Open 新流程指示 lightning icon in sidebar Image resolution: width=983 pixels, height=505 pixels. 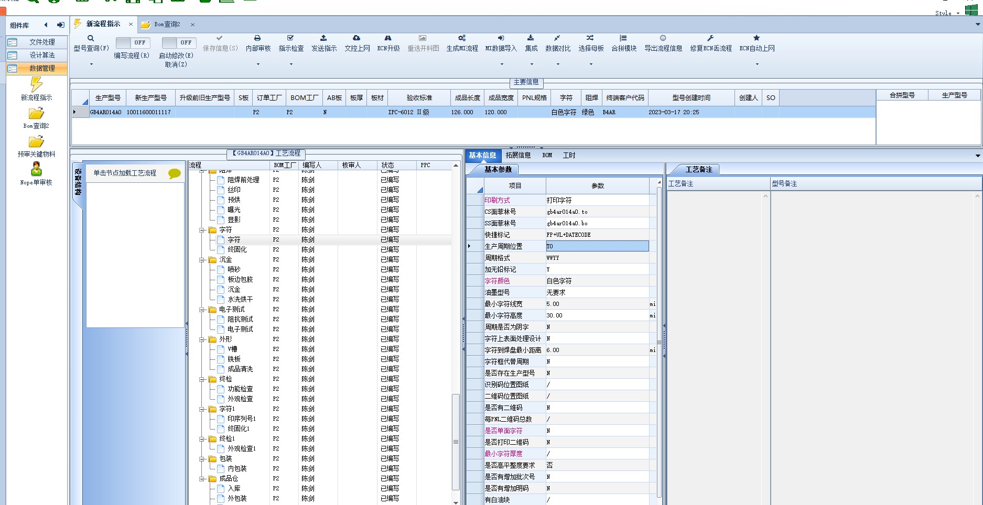point(36,84)
